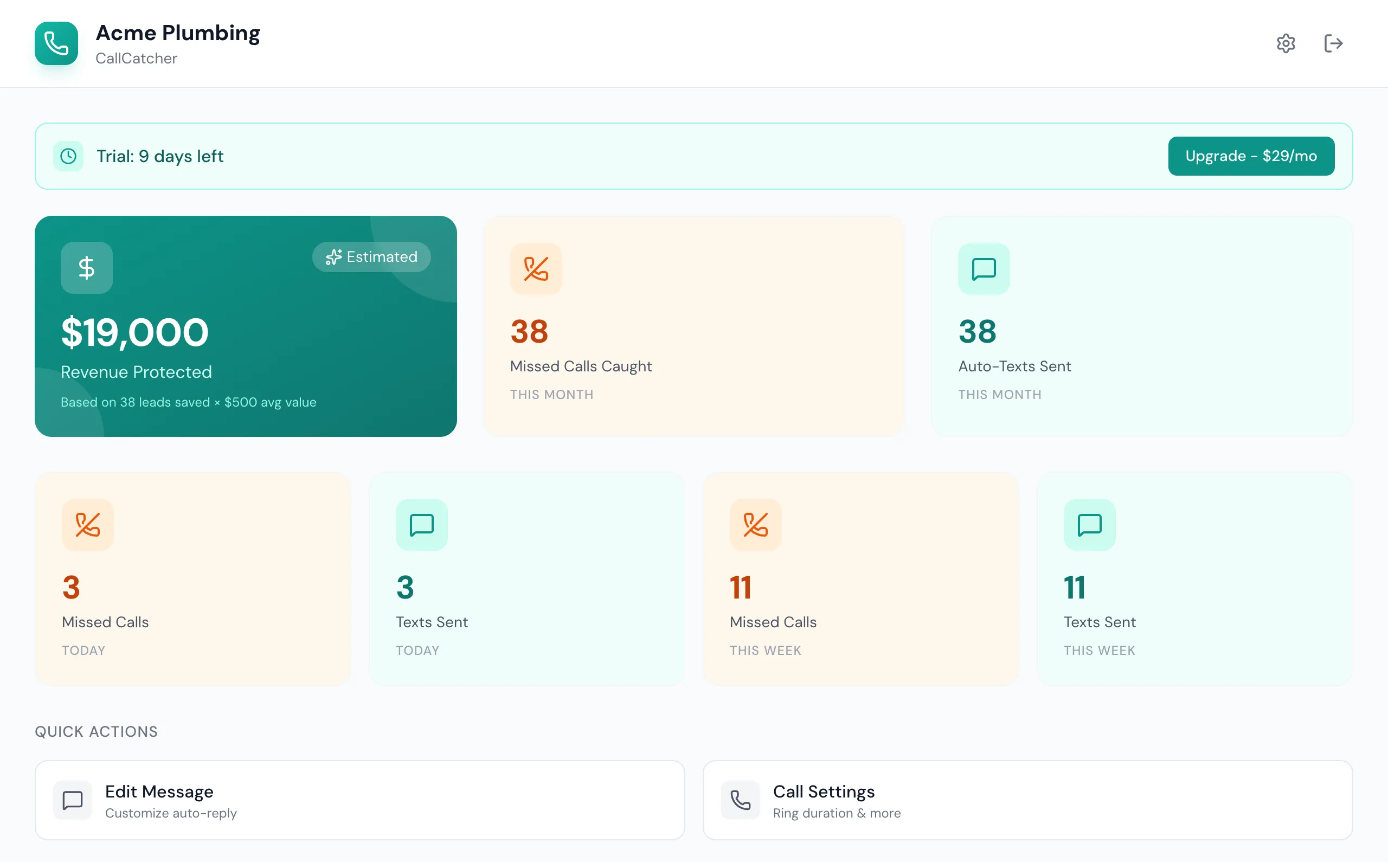Click 'Ring duration & more' subtitle
Image resolution: width=1388 pixels, height=862 pixels.
[837, 814]
